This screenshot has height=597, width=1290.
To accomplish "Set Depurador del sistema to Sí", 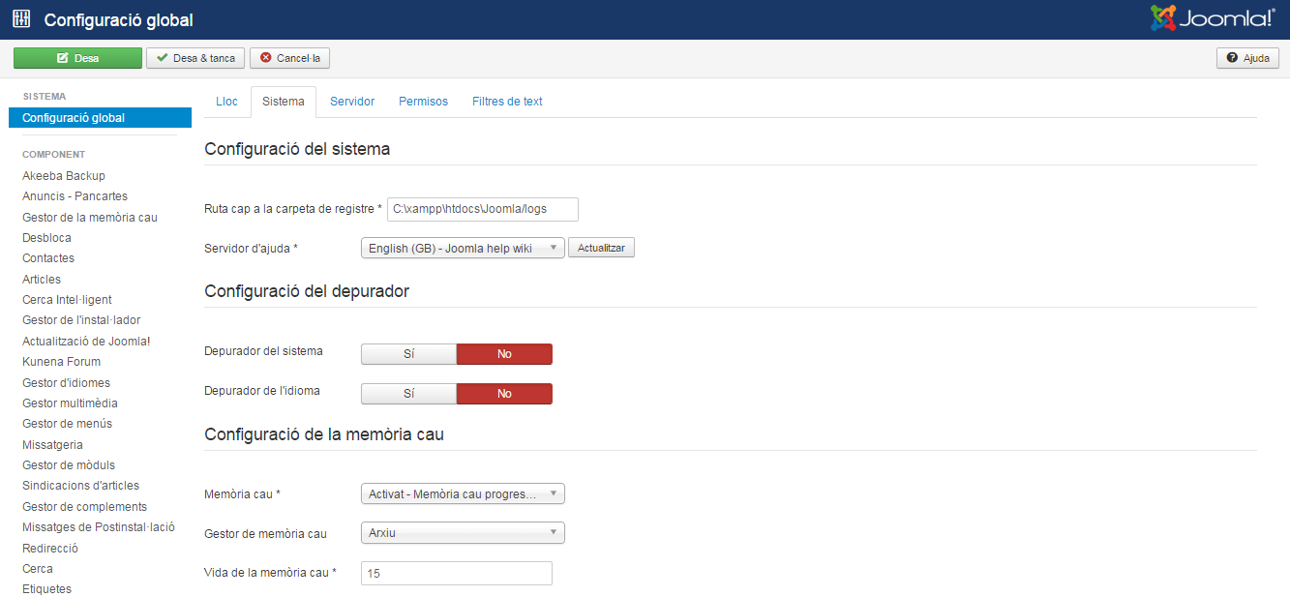I will pos(408,354).
